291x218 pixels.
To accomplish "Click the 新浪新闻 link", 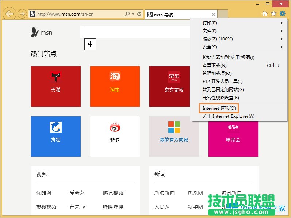I will (x=164, y=193).
